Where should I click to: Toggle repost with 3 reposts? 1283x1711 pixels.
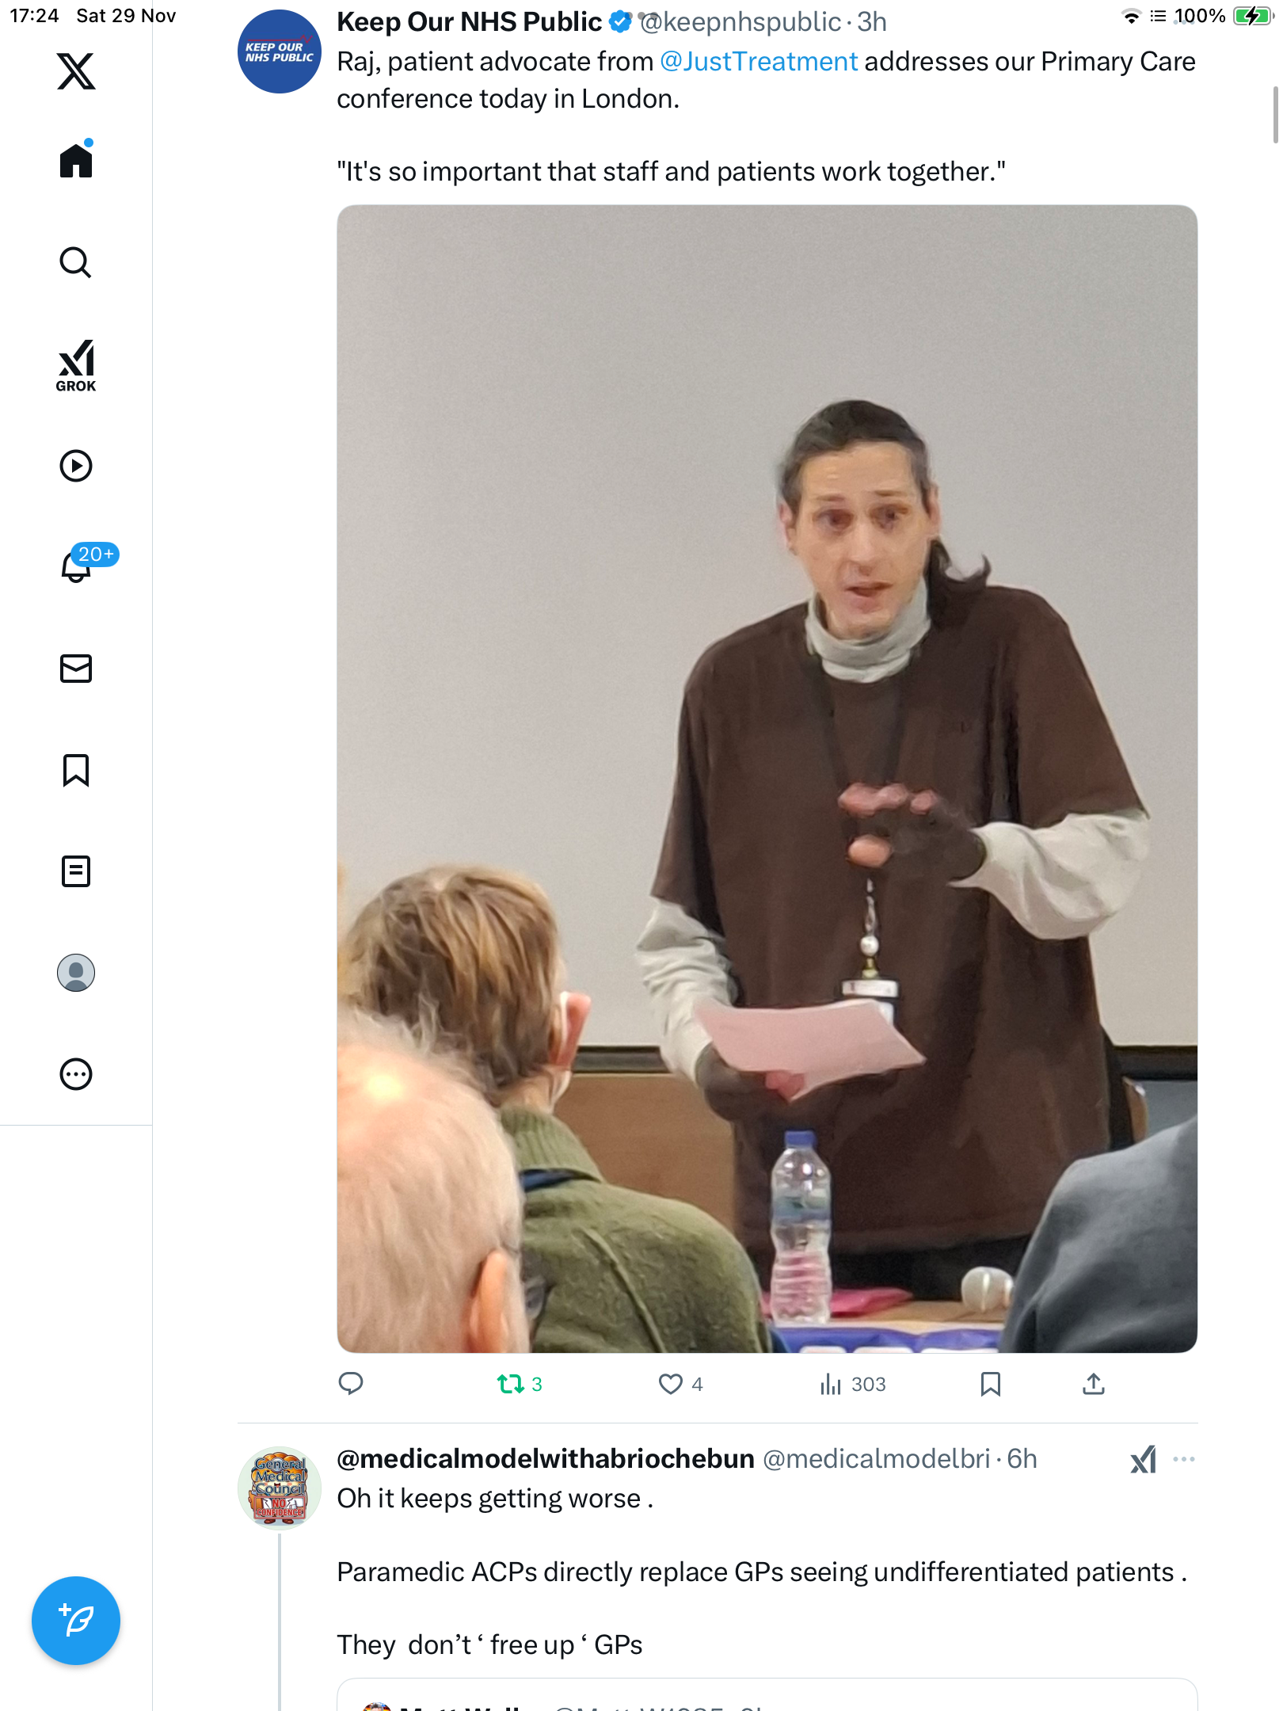[520, 1384]
